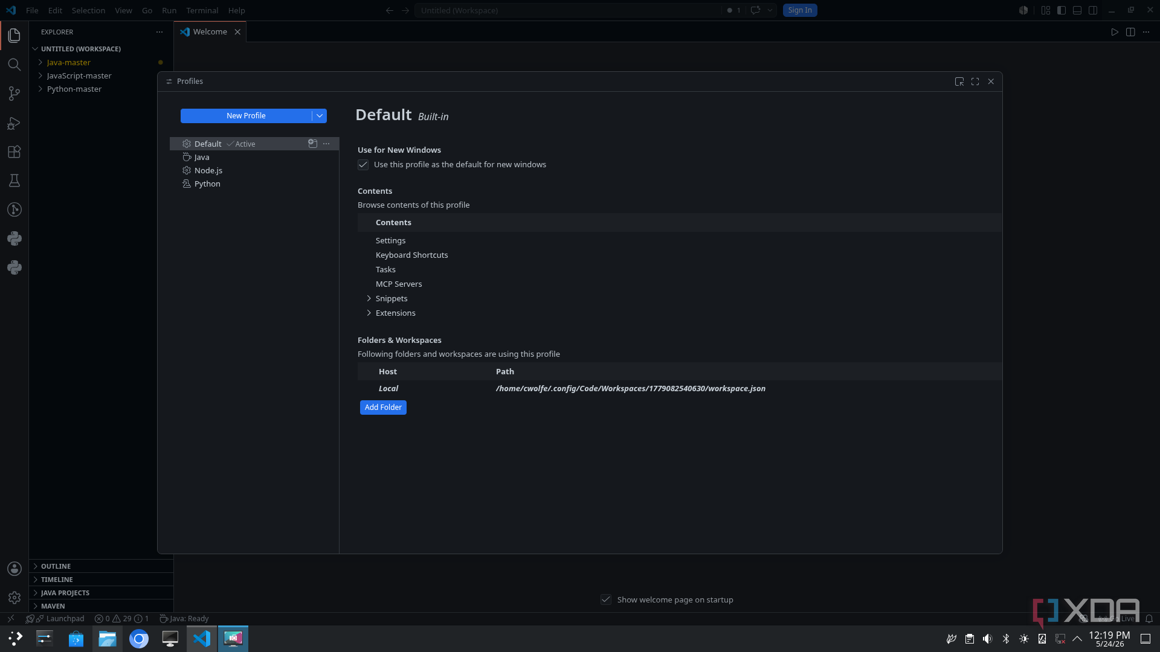Click the Untitled (Workspace) command center field

pyautogui.click(x=568, y=10)
